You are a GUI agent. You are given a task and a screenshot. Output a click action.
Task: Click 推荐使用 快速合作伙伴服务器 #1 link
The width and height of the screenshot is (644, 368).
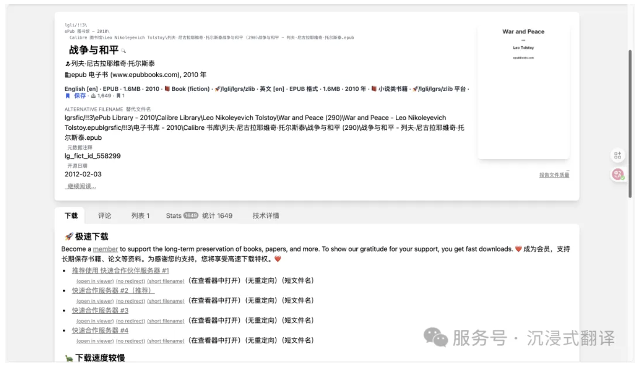click(120, 271)
